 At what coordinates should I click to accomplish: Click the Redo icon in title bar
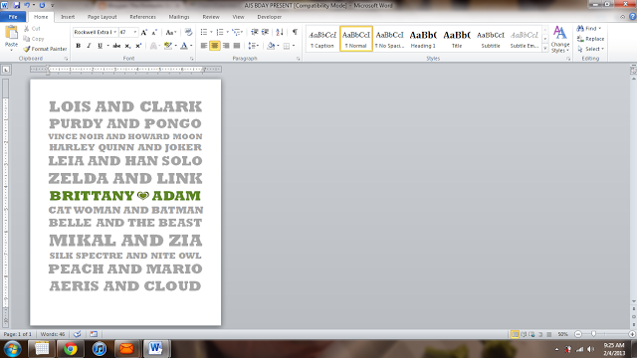coord(42,5)
